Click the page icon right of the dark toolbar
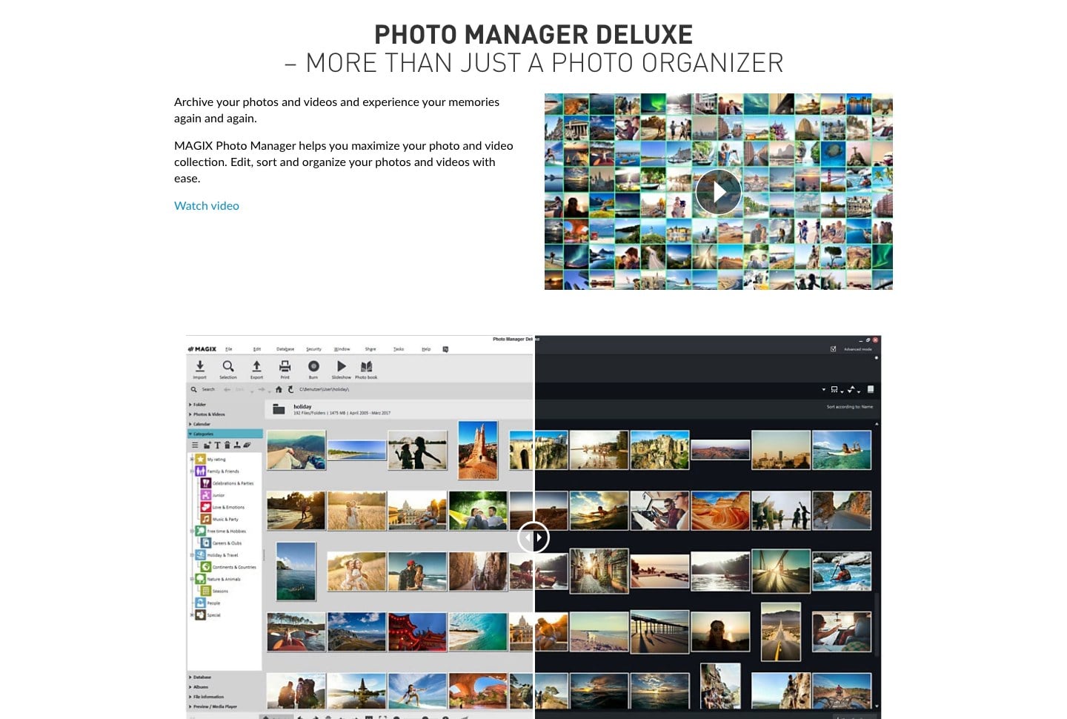The height and width of the screenshot is (719, 1067). [x=871, y=389]
